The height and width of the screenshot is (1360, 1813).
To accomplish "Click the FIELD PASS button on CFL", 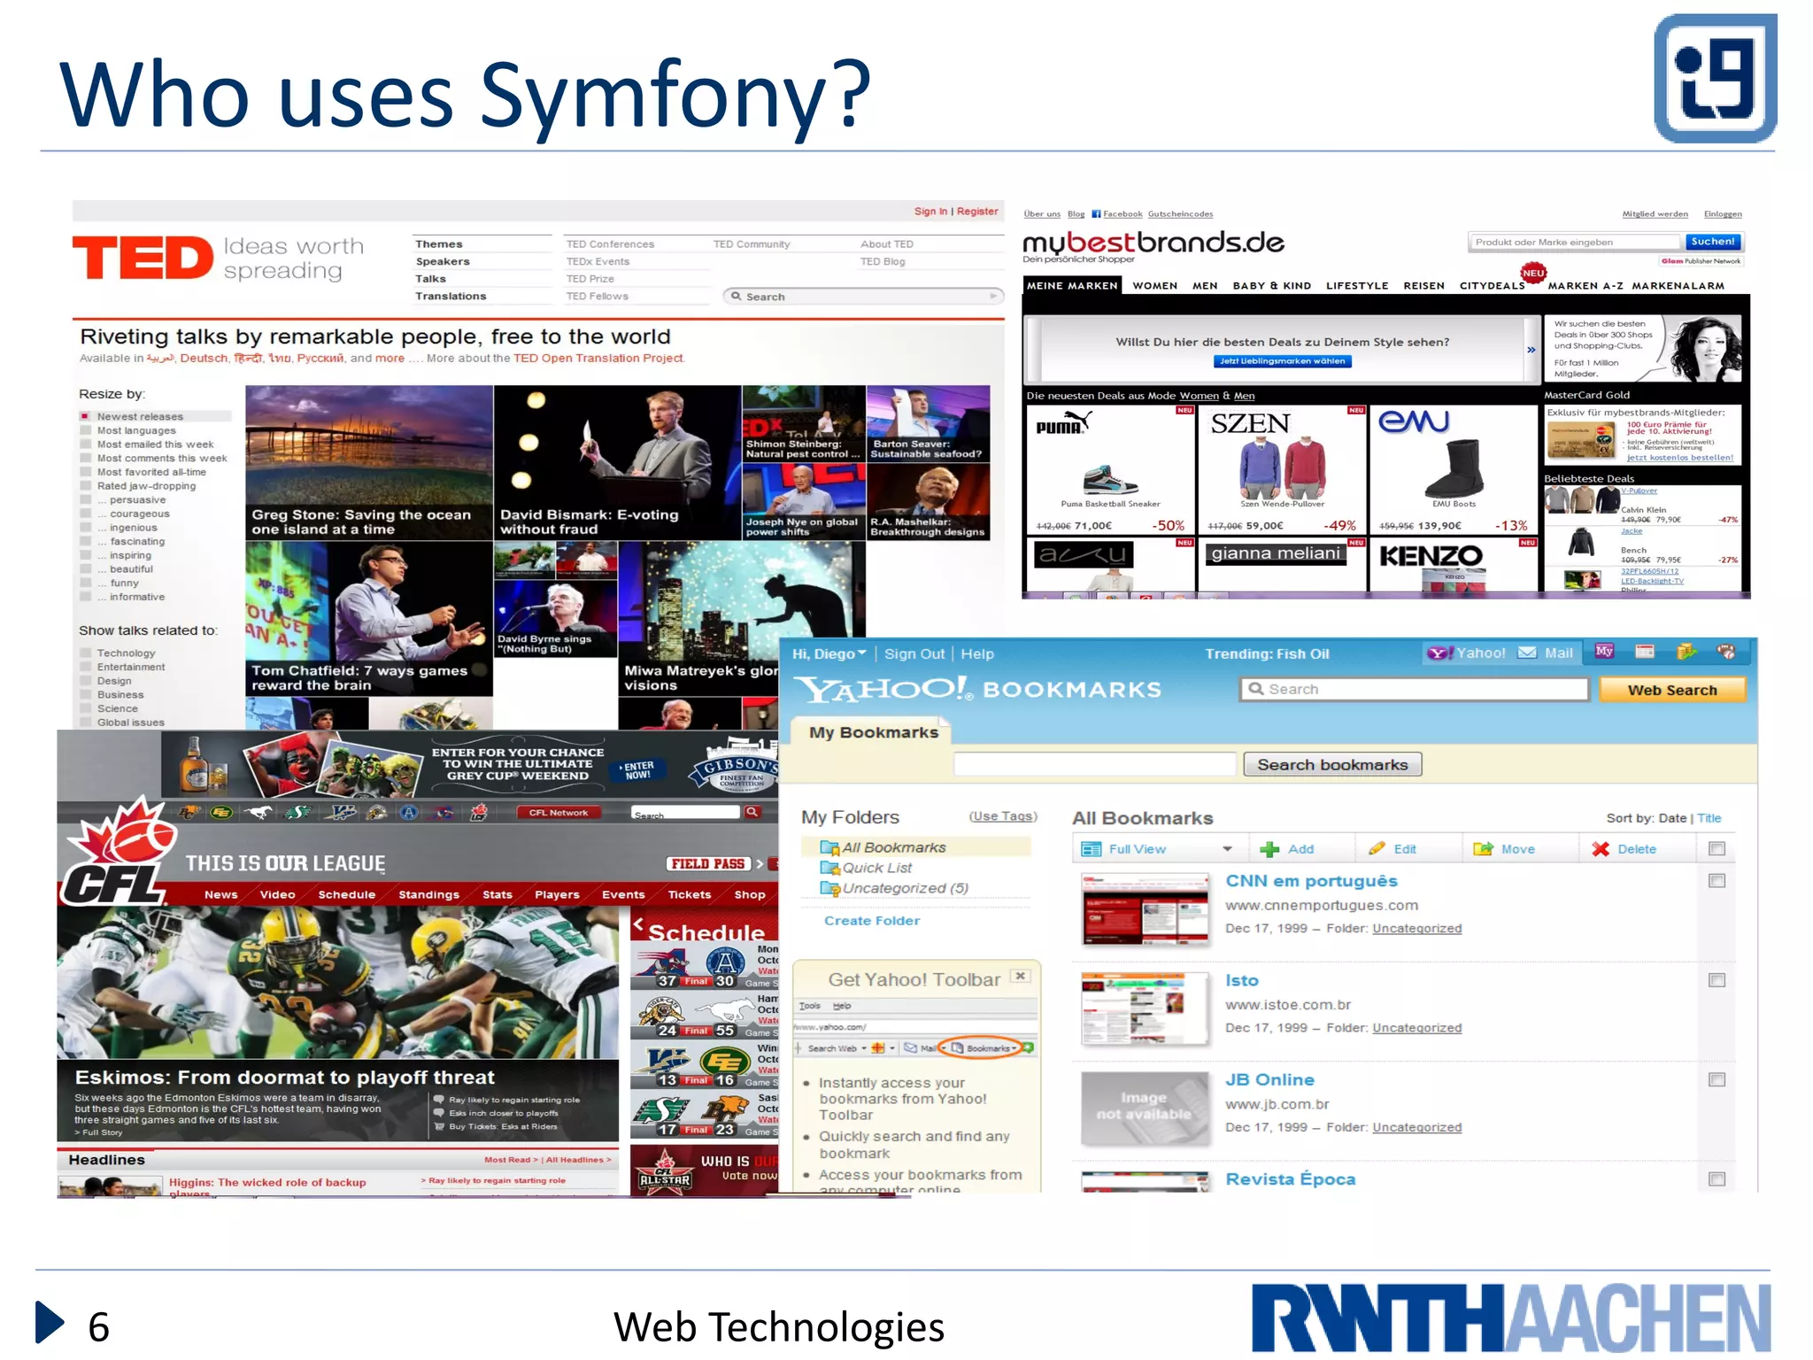I will coord(709,863).
